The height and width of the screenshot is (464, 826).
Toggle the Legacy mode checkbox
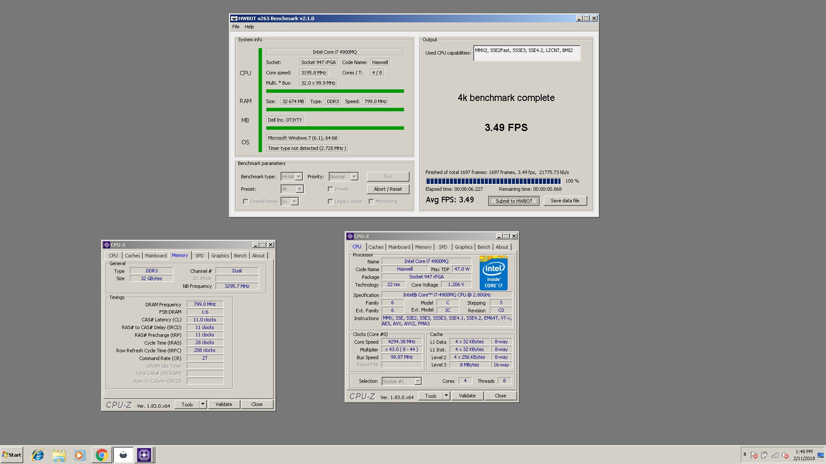pyautogui.click(x=330, y=201)
